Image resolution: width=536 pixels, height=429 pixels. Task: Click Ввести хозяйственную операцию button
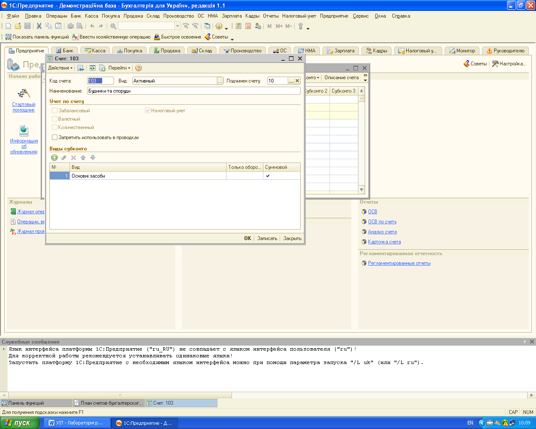click(x=111, y=37)
